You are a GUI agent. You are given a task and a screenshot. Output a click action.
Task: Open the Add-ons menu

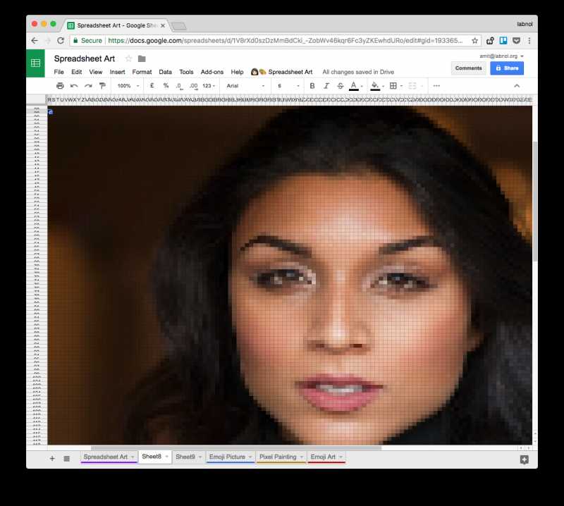(212, 72)
